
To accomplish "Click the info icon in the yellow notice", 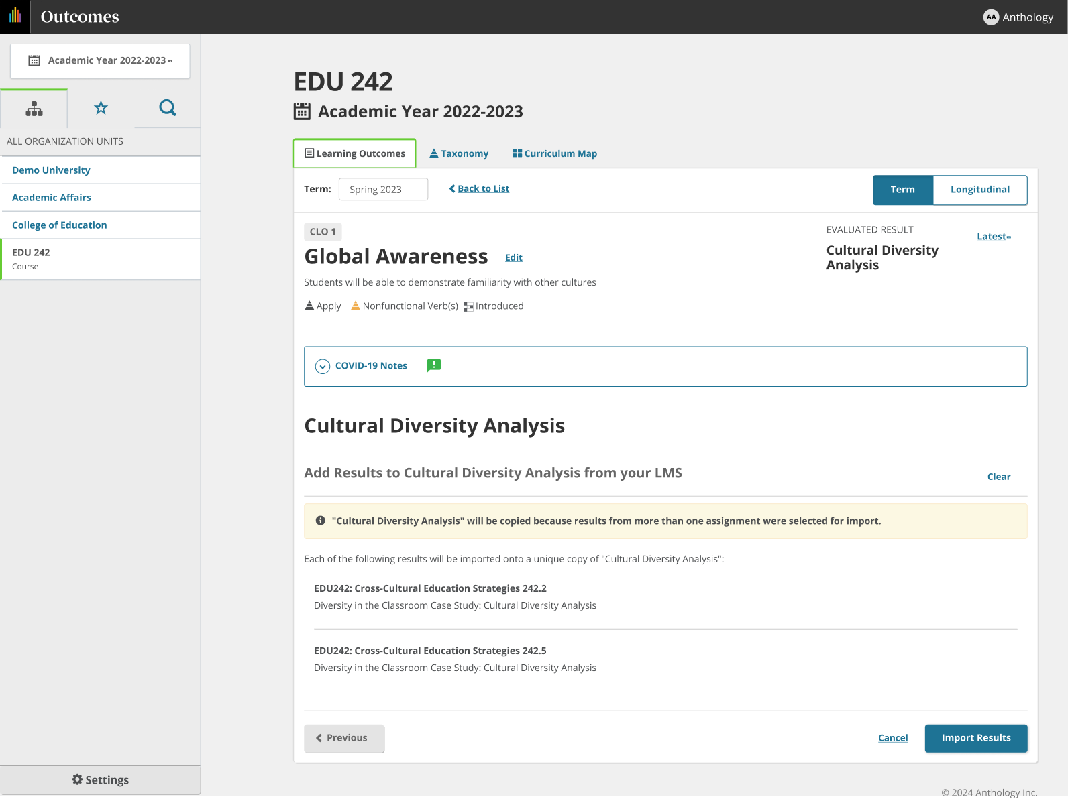I will [321, 521].
